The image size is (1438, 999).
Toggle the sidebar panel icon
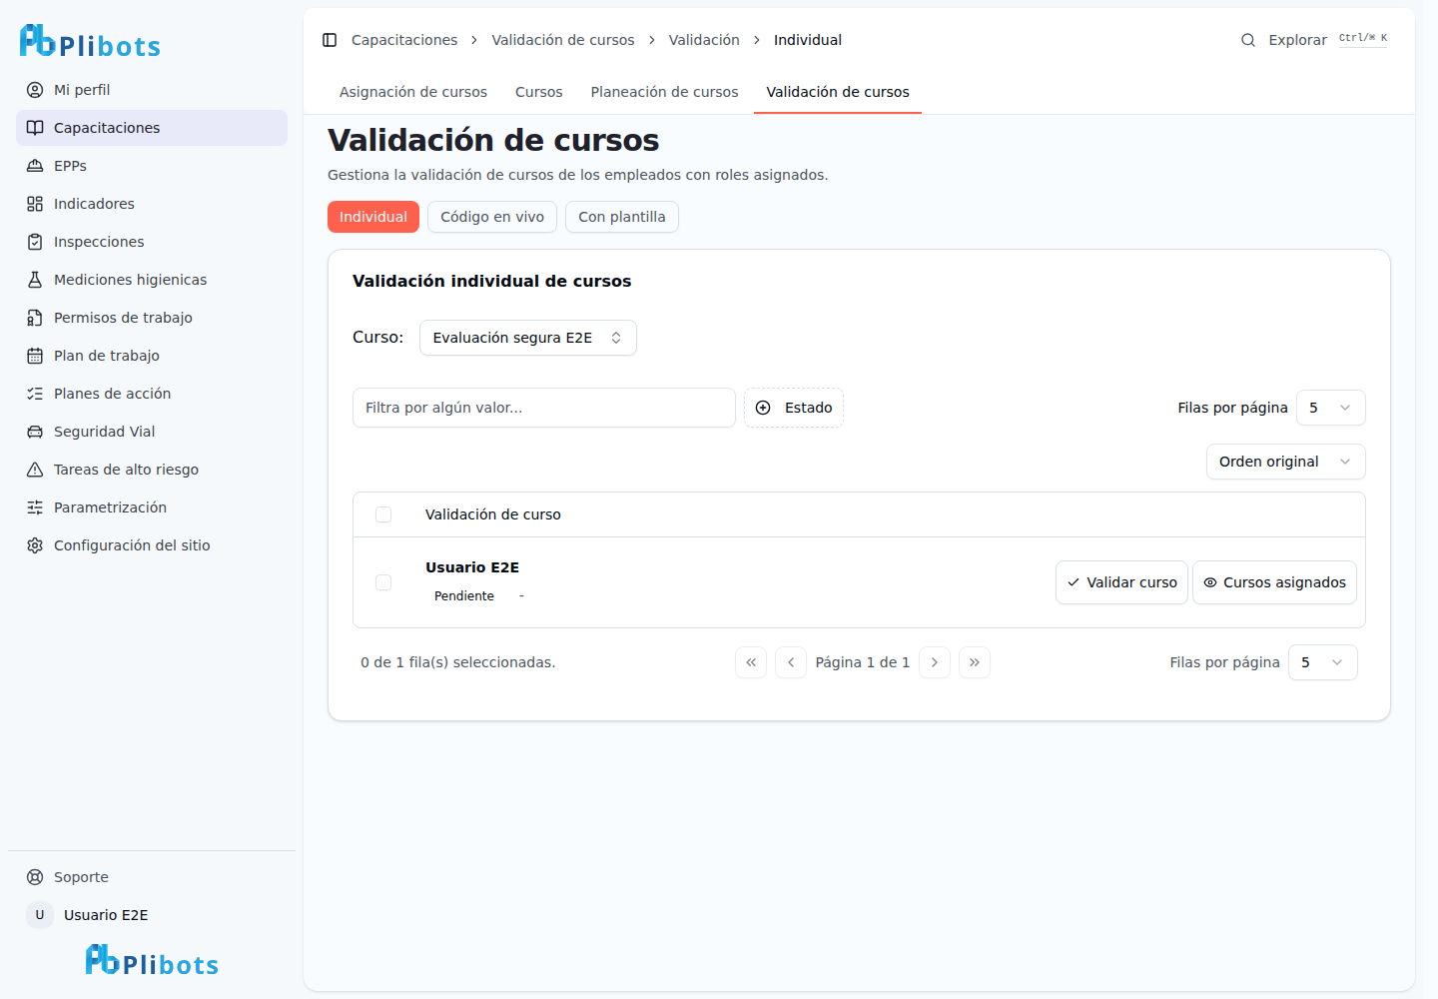[330, 40]
